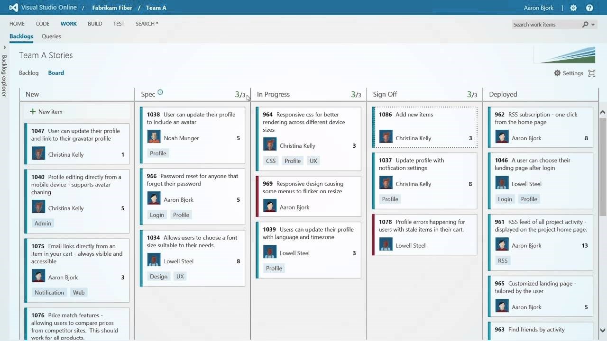This screenshot has width=607, height=341.
Task: Click the Visual Studio Online logo icon
Action: click(13, 8)
